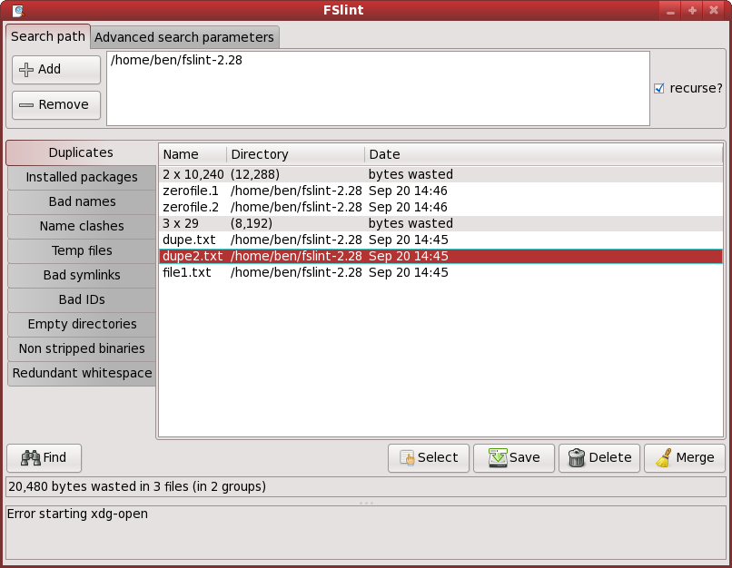The image size is (732, 568).
Task: Click status text 20,480 bytes wasted
Action: 137,486
